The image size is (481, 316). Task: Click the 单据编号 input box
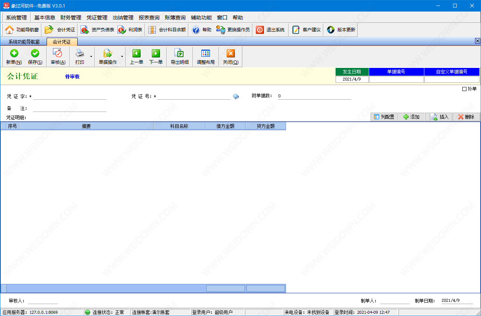(396, 79)
